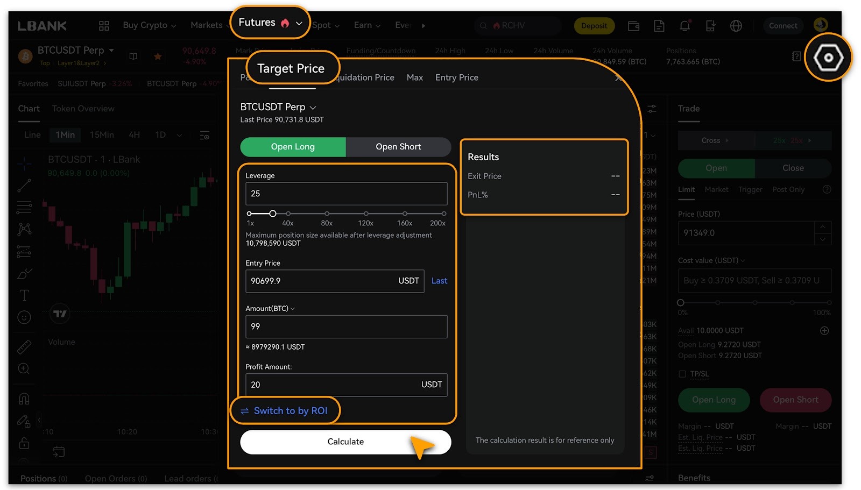
Task: Click the app download icon
Action: [710, 25]
